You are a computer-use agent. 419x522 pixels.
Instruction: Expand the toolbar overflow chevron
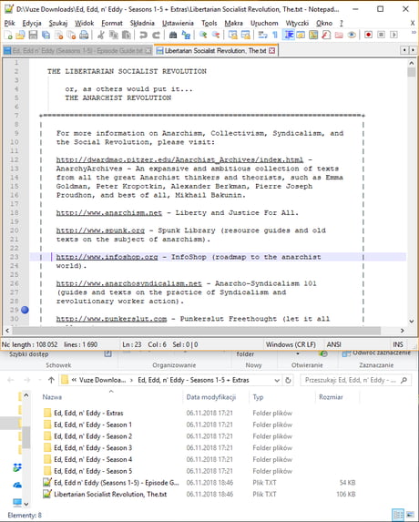(414, 32)
